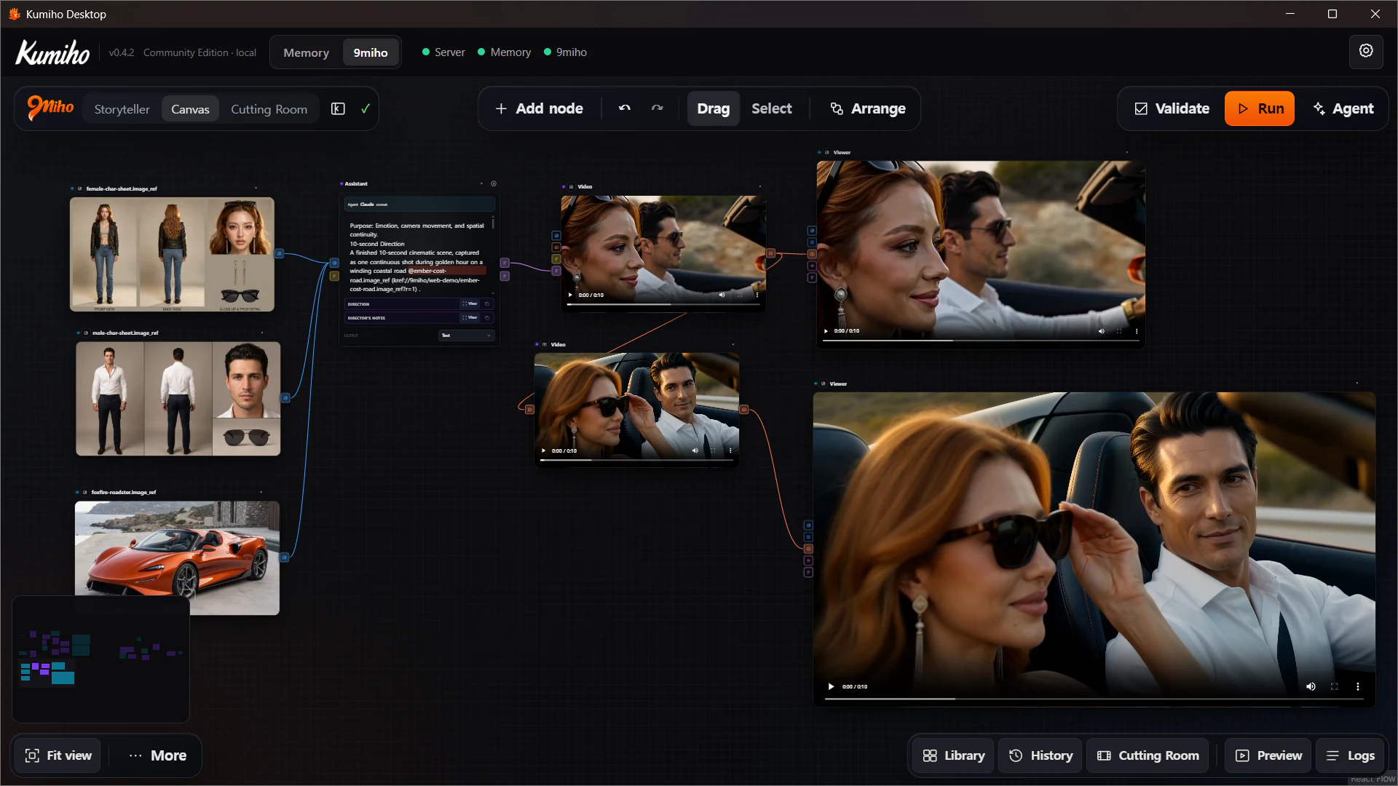Screen dimensions: 1398x786
Task: Seek on large bottom Viewer progress bar
Action: 1094,699
